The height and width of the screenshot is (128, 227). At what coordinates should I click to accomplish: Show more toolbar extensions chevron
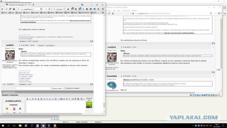tap(98, 9)
